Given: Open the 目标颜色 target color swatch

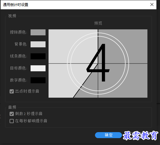Looking at the screenshot, I should pyautogui.click(x=38, y=68).
